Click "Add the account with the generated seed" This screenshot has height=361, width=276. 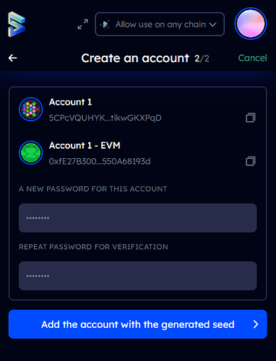point(138,324)
